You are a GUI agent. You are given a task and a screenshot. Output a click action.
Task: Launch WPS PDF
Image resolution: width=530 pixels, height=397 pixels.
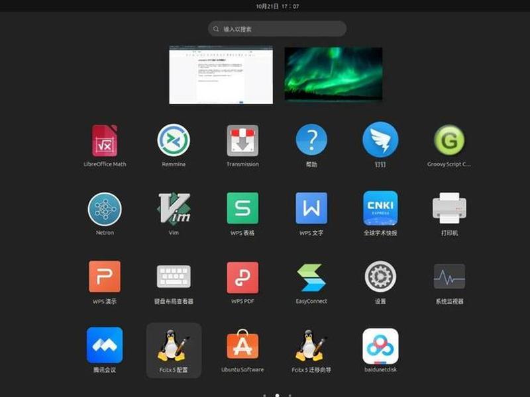click(242, 277)
